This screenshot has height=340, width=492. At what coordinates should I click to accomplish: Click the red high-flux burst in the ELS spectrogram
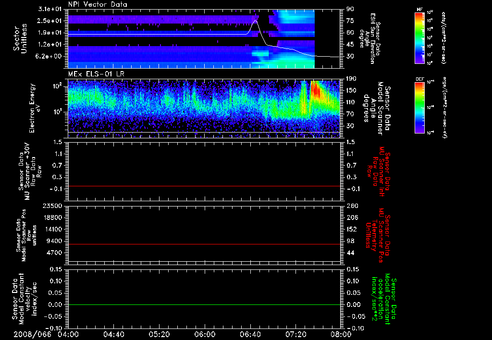pos(316,91)
